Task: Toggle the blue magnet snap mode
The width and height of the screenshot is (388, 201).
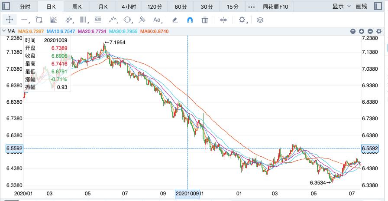Action: click(190, 20)
